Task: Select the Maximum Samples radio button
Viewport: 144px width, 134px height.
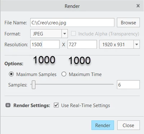Action: tap(12, 74)
